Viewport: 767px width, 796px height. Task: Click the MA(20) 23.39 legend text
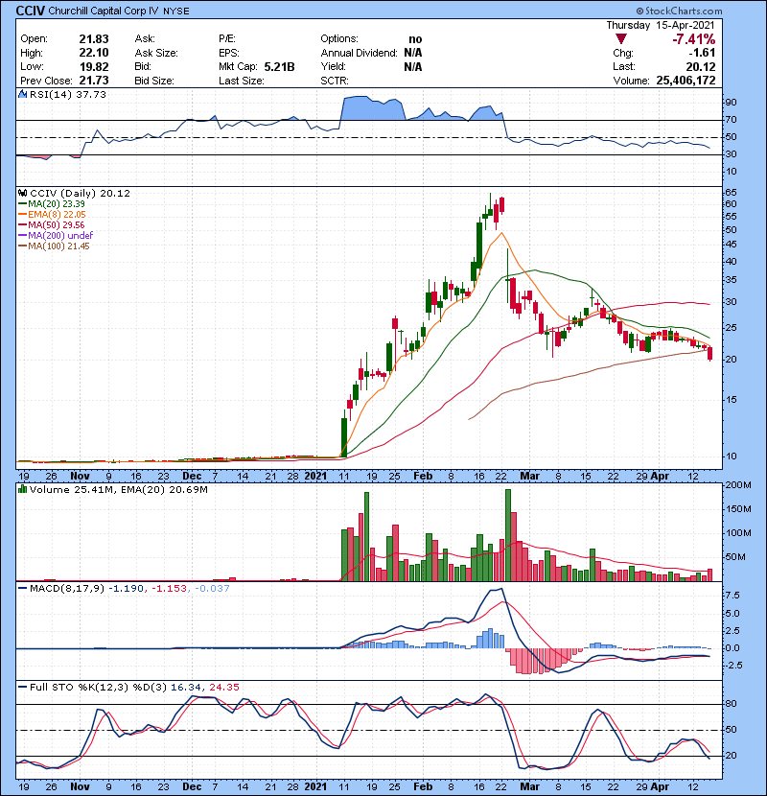57,204
